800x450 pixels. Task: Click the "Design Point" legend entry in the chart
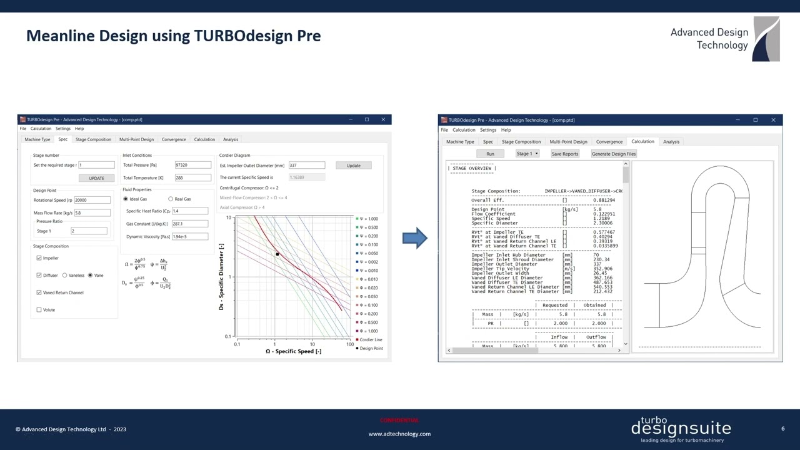[x=369, y=348]
